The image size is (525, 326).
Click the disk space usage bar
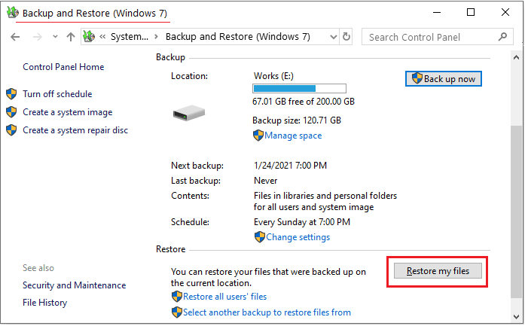click(299, 88)
